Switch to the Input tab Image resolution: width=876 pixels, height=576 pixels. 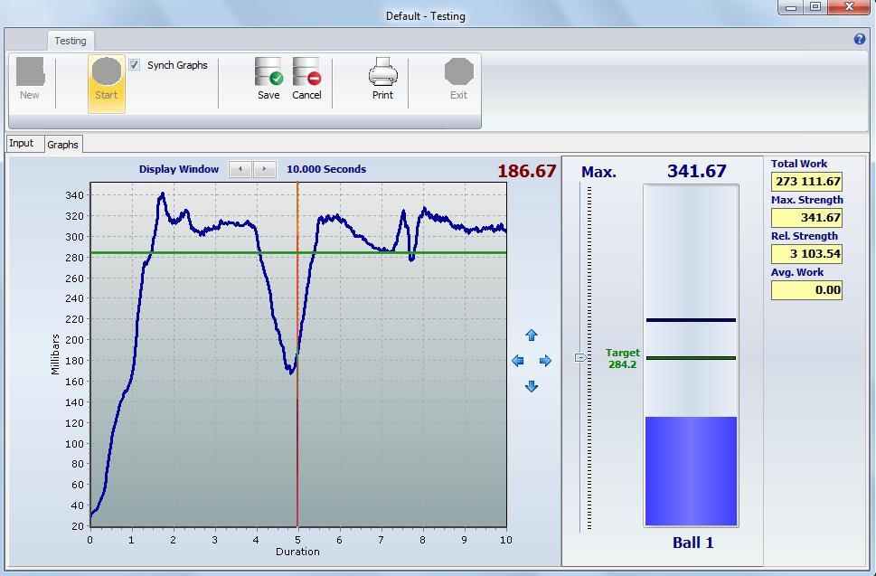22,144
